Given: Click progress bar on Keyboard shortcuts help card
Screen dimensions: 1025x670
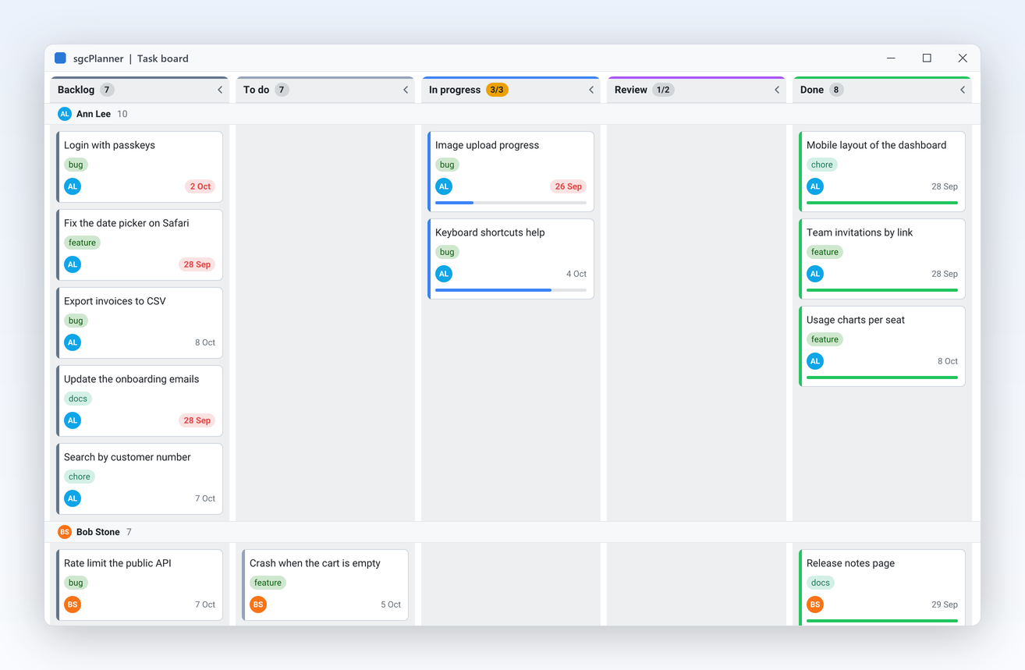Looking at the screenshot, I should pyautogui.click(x=511, y=290).
